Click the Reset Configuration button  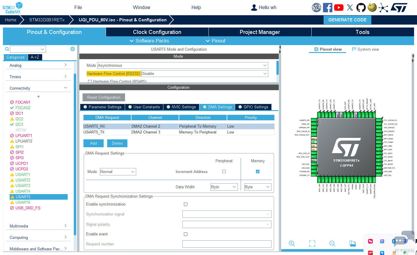[x=104, y=97]
